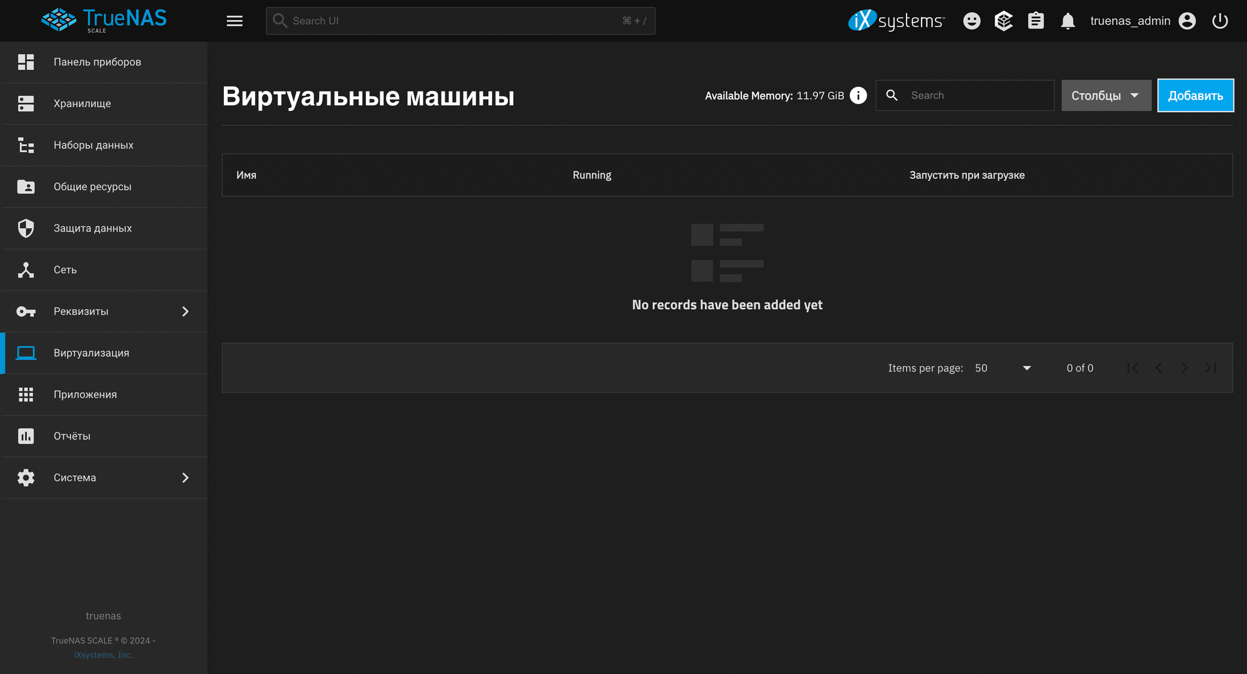Select Виртуализация menu item
The width and height of the screenshot is (1247, 674).
(104, 353)
